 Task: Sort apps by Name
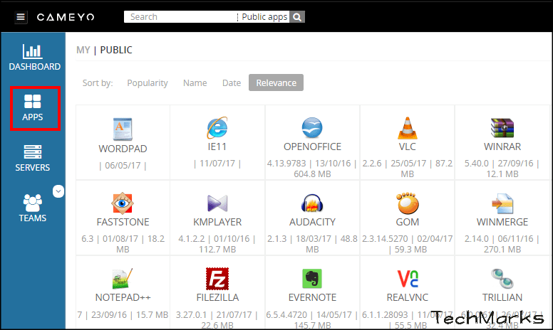click(x=195, y=82)
